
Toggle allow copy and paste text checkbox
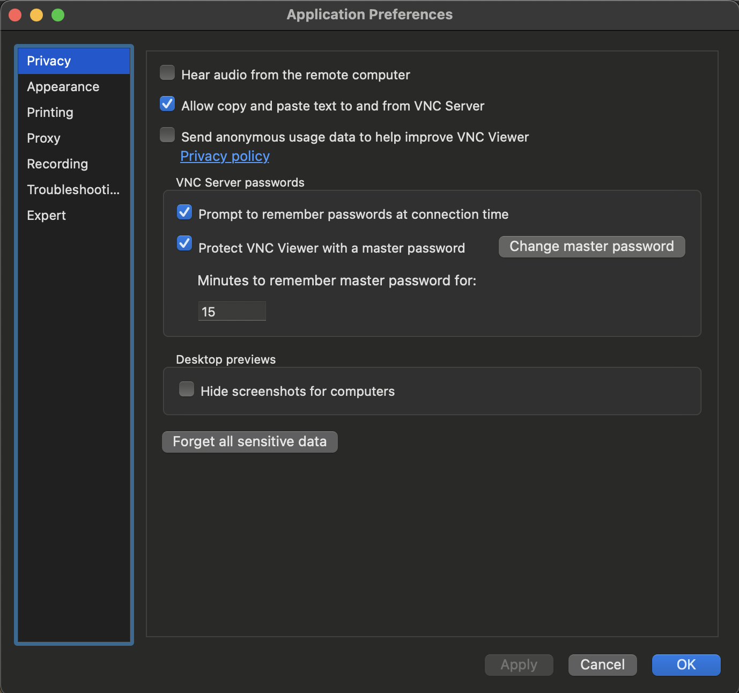pos(167,104)
